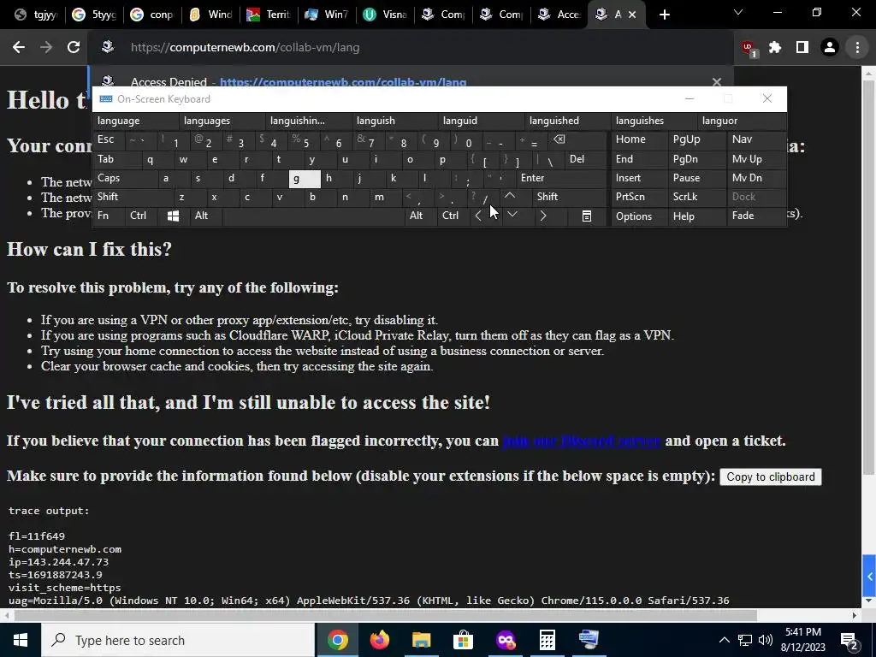Open the tab search chevron in title bar

pos(738,12)
